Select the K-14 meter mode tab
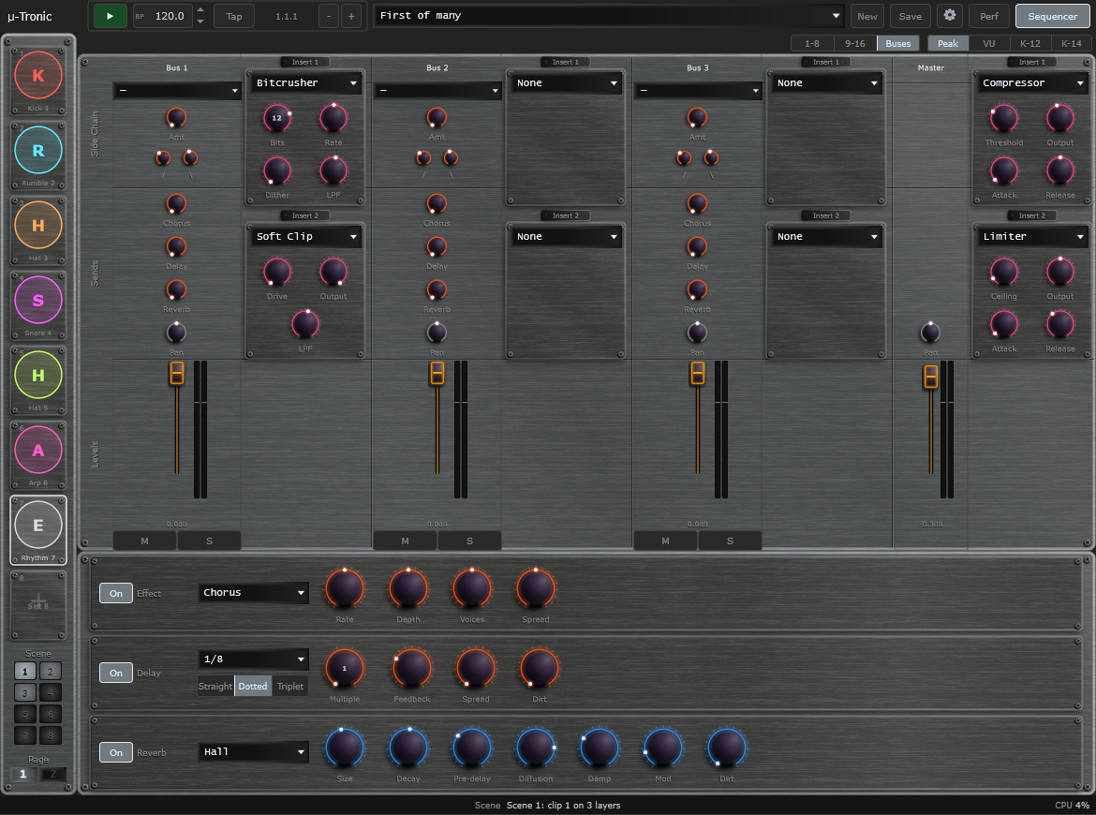 coord(1072,43)
